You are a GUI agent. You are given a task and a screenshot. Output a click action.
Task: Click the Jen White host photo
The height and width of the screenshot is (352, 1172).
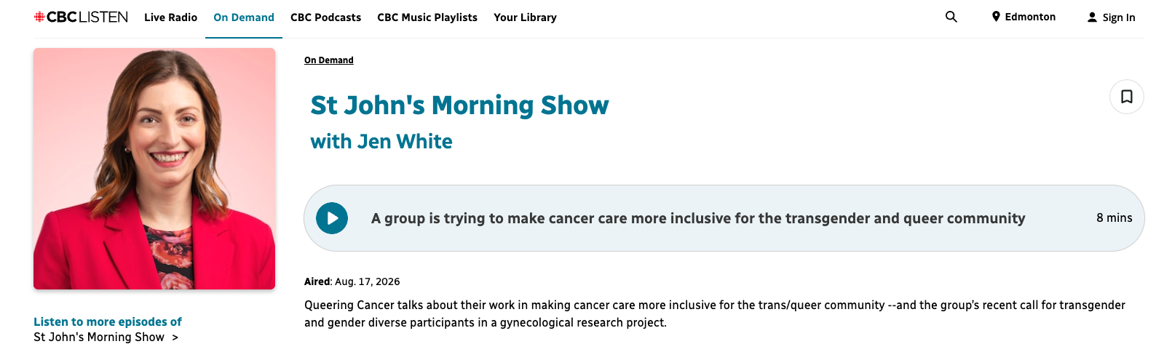(x=154, y=169)
